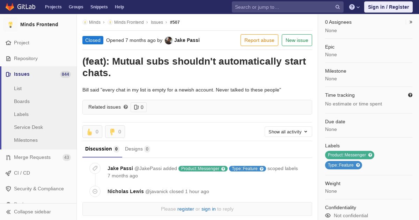Open the Snippets menu item
Image resolution: width=419 pixels, height=220 pixels.
99,7
